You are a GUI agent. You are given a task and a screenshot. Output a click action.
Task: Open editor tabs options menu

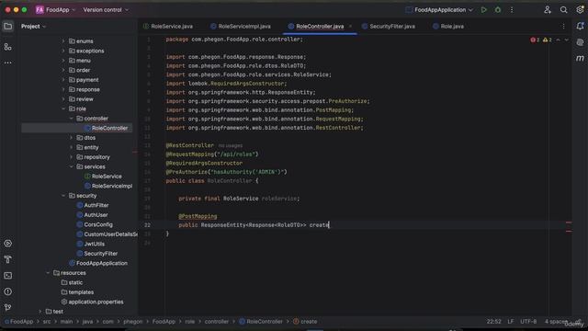pos(563,27)
